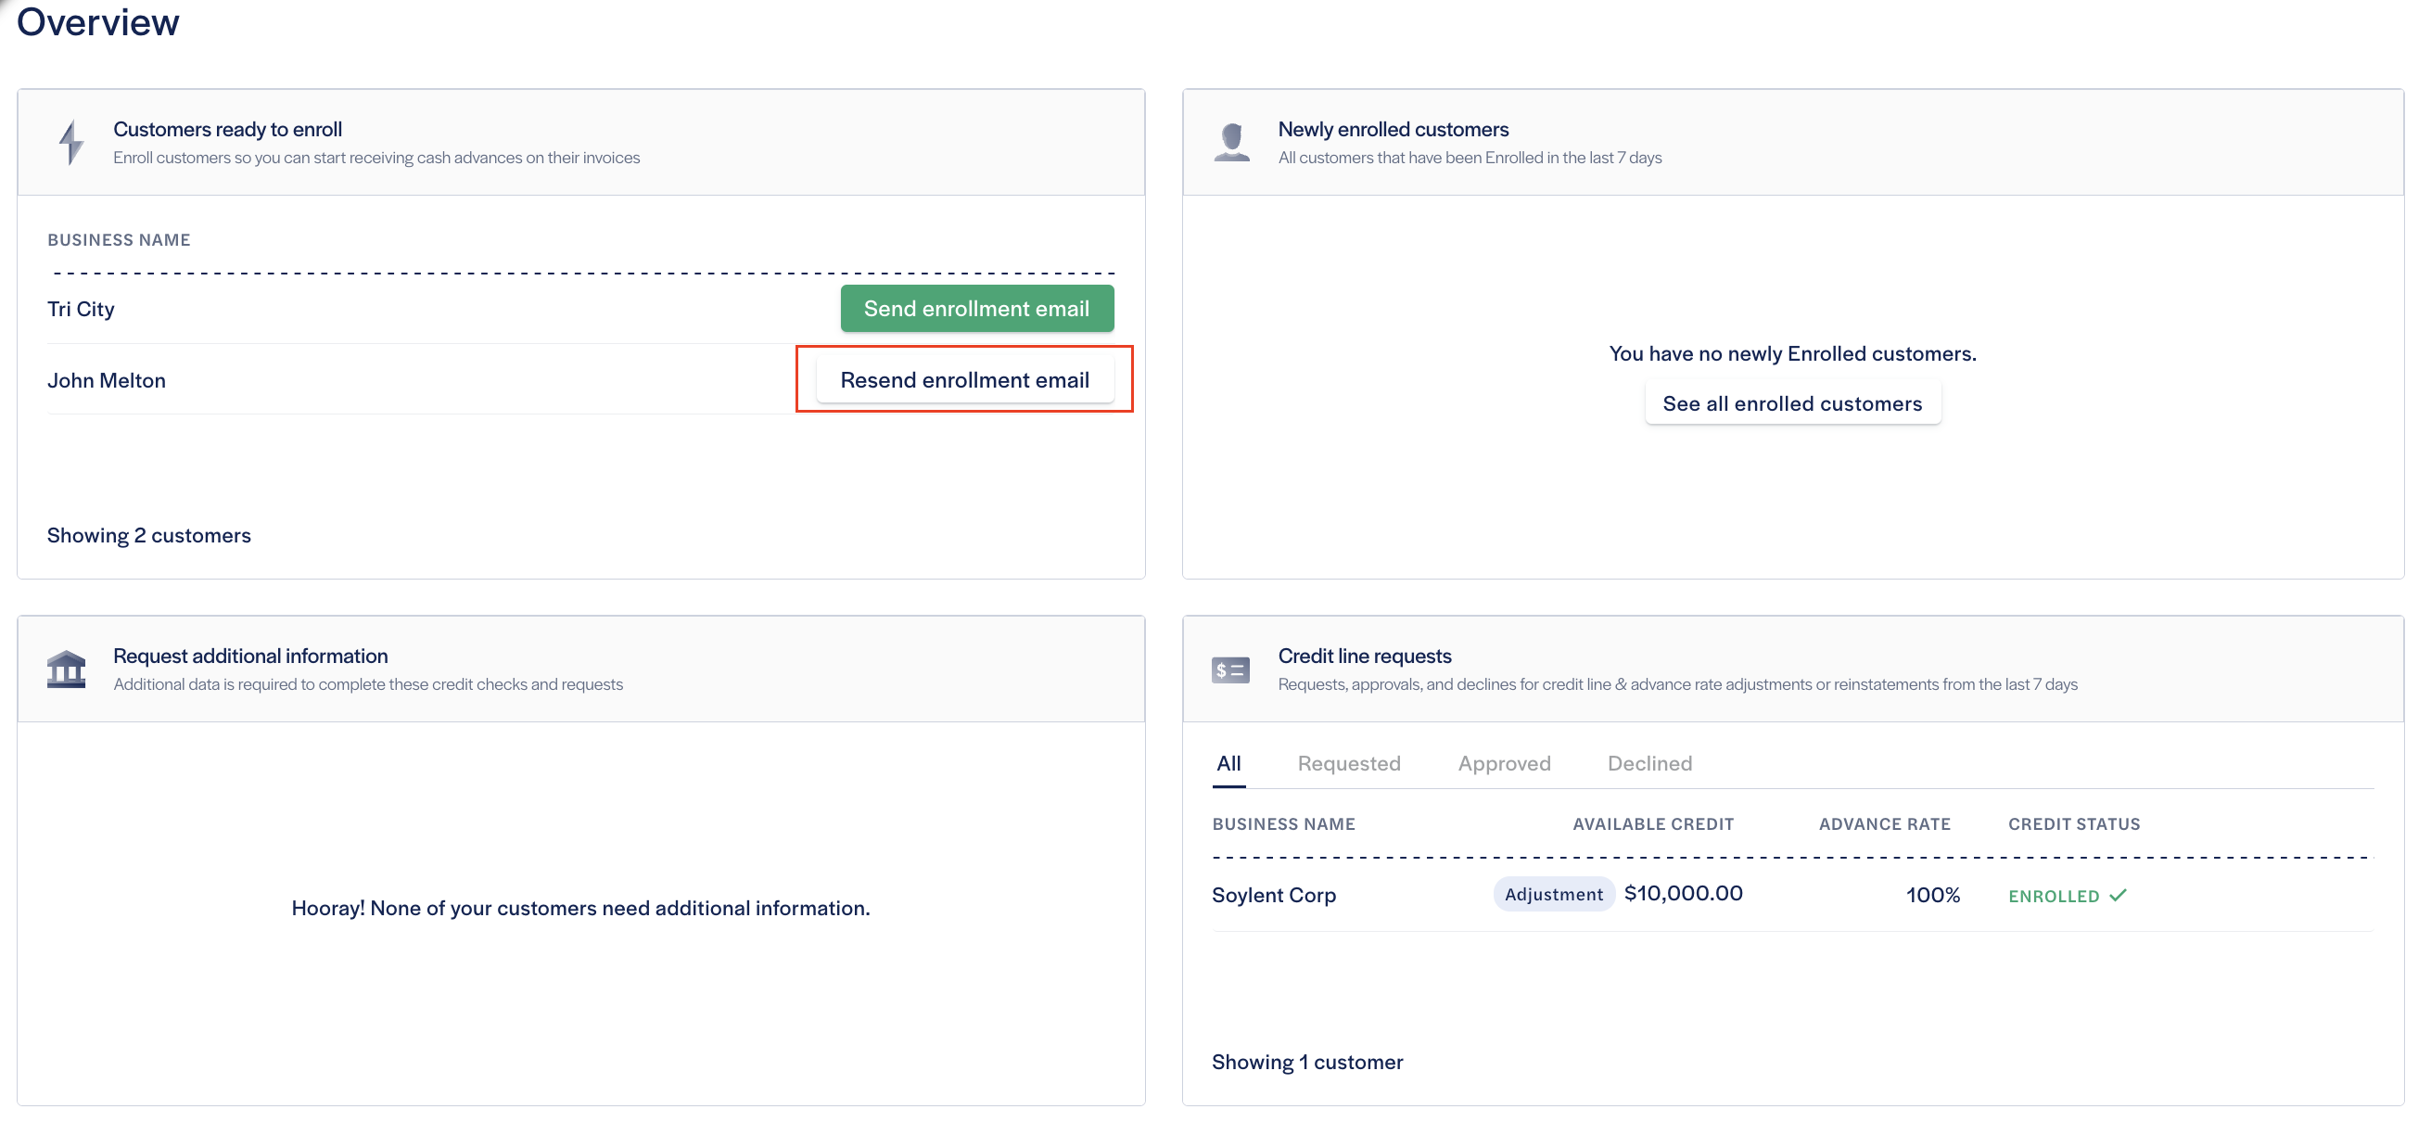The image size is (2431, 1122).
Task: Click the Credit Status column header
Action: [x=2073, y=823]
